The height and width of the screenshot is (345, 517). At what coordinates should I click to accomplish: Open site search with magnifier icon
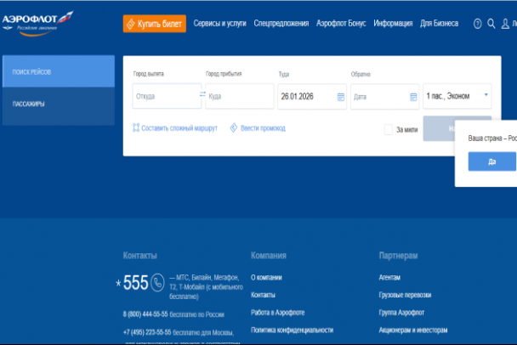(x=491, y=24)
